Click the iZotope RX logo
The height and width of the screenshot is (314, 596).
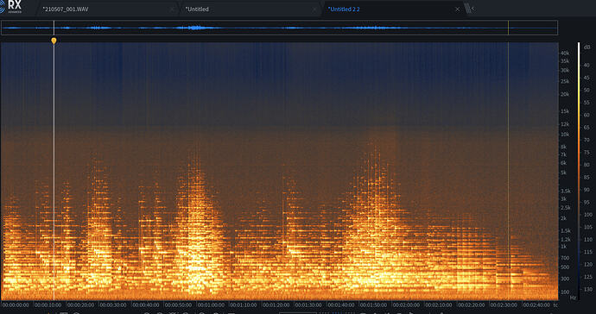coord(11,6)
